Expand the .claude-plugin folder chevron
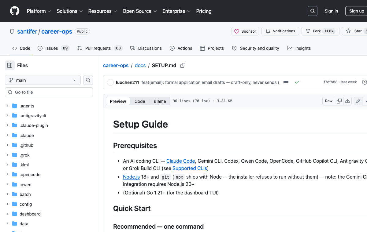Image resolution: width=367 pixels, height=232 pixels. pyautogui.click(x=7, y=125)
